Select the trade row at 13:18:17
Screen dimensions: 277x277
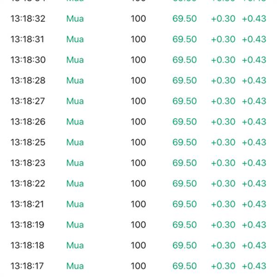pos(138,266)
